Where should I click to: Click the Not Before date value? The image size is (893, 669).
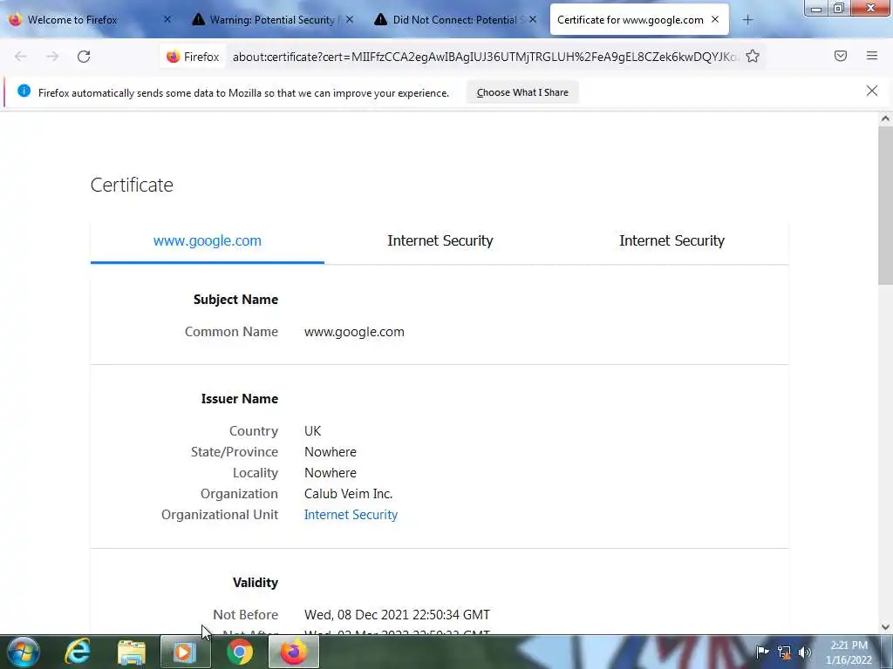397,614
